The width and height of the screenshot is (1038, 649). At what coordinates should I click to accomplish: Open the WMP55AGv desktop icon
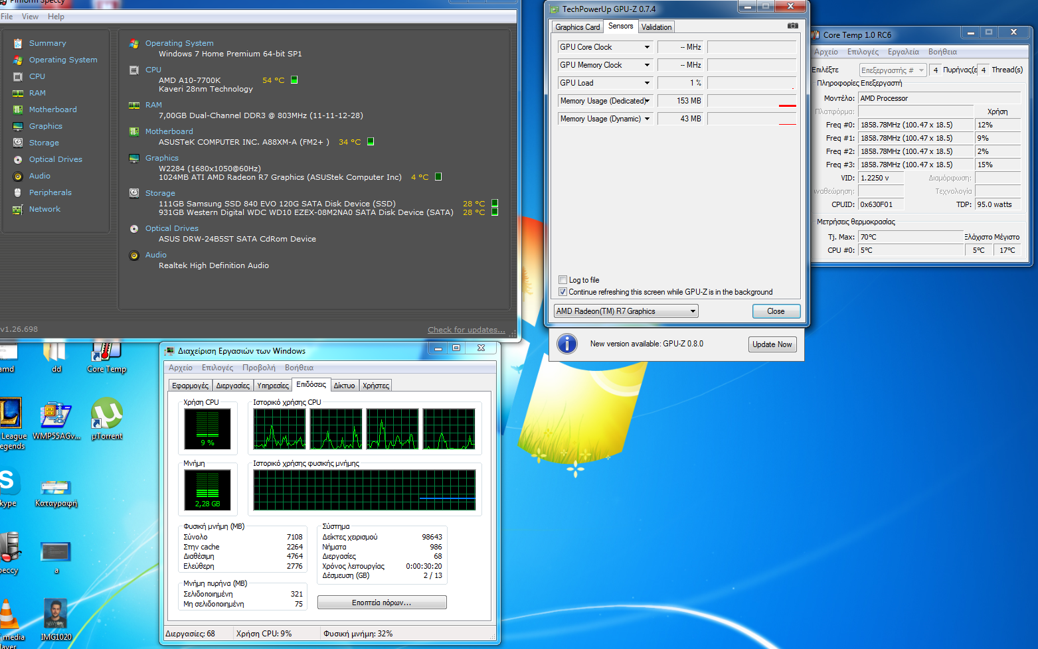(x=56, y=421)
